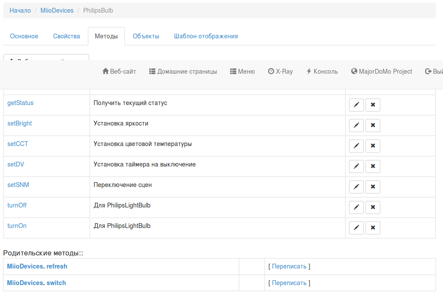
Task: Open the Консоль from top navbar
Action: (322, 71)
